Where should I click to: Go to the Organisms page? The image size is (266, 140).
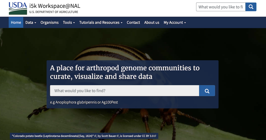50,22
